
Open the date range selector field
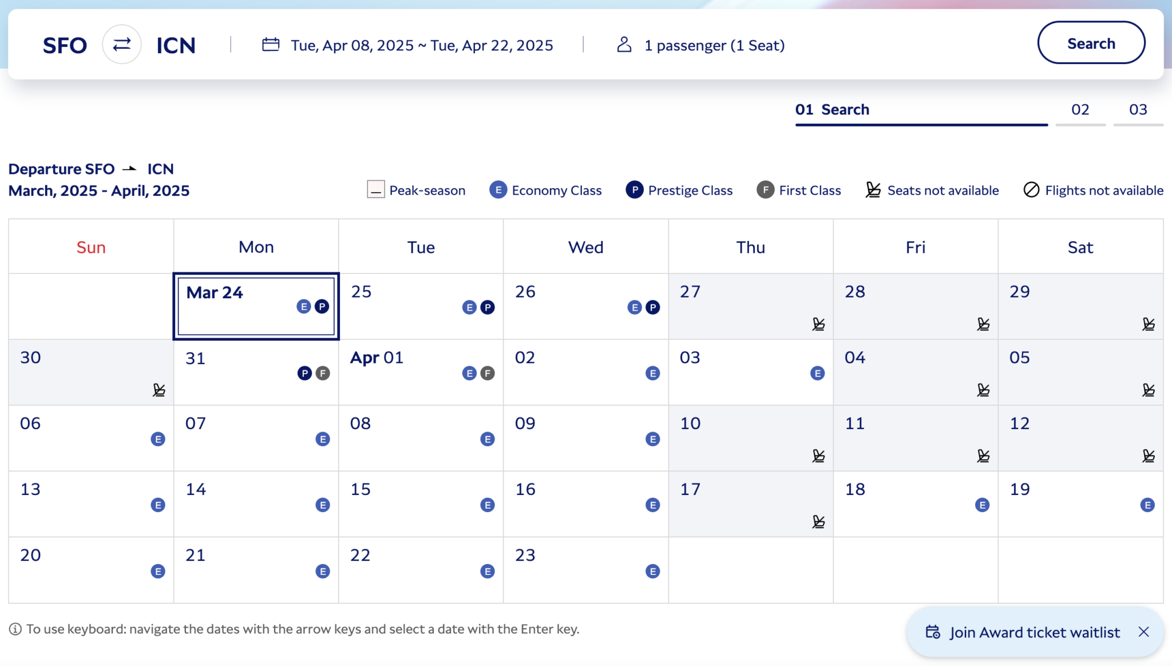coord(407,45)
